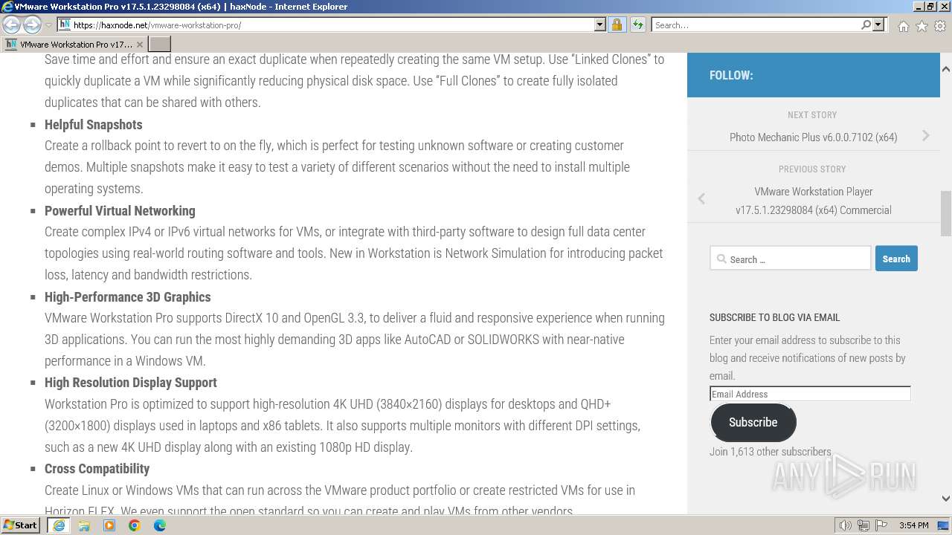The width and height of the screenshot is (952, 535).
Task: Click the Refresh page icon
Action: (x=637, y=25)
